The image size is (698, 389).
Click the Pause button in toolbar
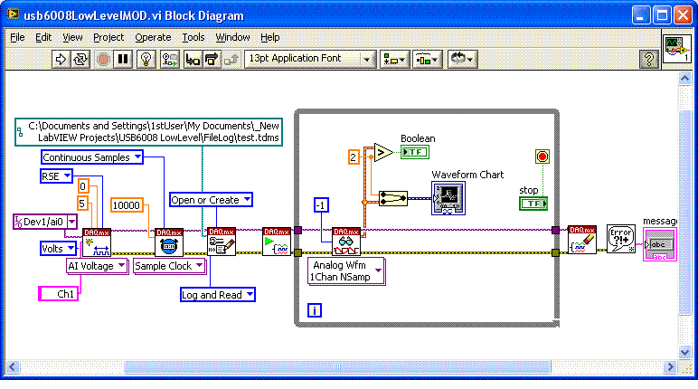pyautogui.click(x=123, y=59)
